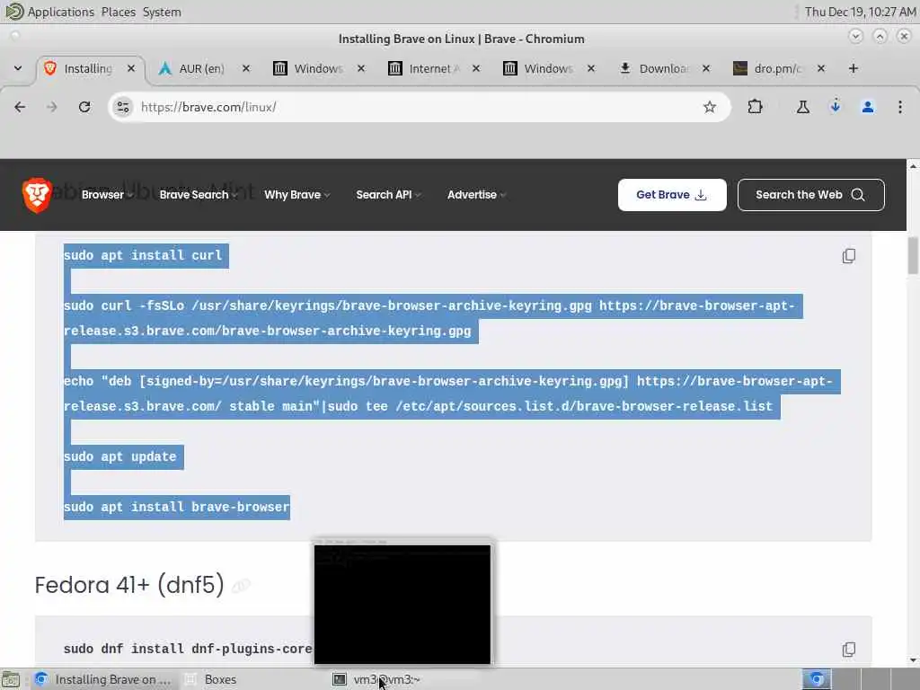Click the show desktop icon in bottom panel
The width and height of the screenshot is (920, 690).
click(11, 679)
